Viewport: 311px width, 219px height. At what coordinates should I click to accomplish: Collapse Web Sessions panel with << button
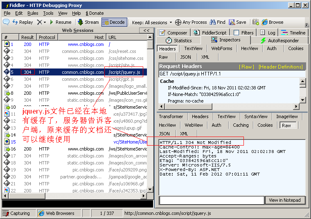click(x=146, y=30)
